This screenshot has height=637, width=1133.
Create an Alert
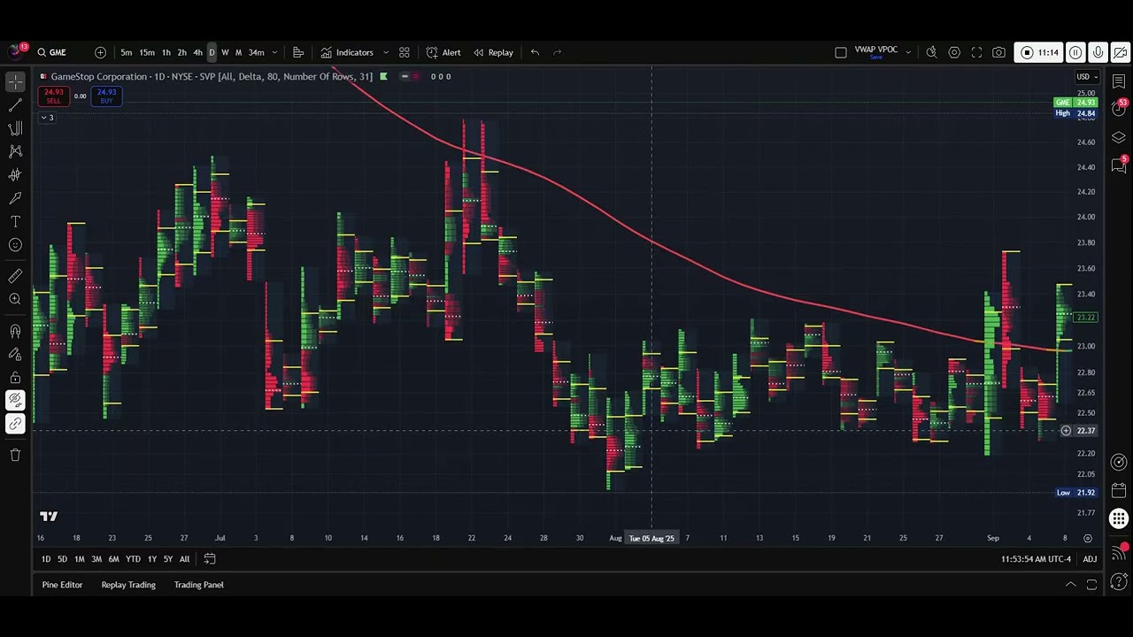tap(443, 52)
